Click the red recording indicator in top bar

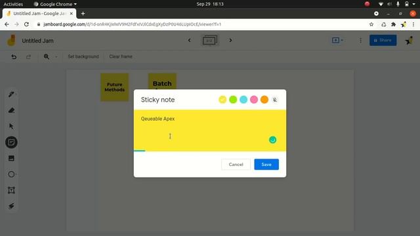[x=367, y=4]
